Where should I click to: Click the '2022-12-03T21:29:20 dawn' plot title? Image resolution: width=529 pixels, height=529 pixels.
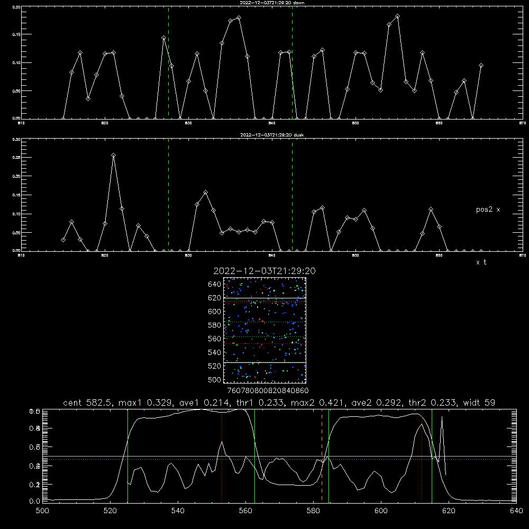coord(272,3)
